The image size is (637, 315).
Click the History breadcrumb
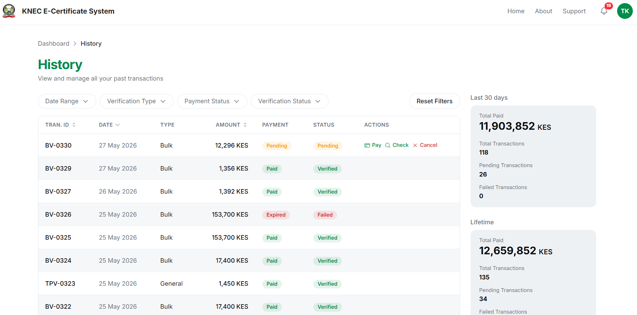(x=91, y=44)
